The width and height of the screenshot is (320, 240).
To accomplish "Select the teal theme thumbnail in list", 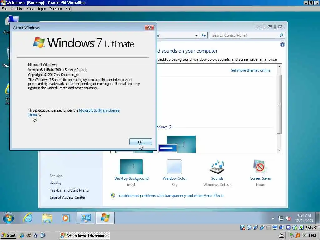I will pos(181,144).
